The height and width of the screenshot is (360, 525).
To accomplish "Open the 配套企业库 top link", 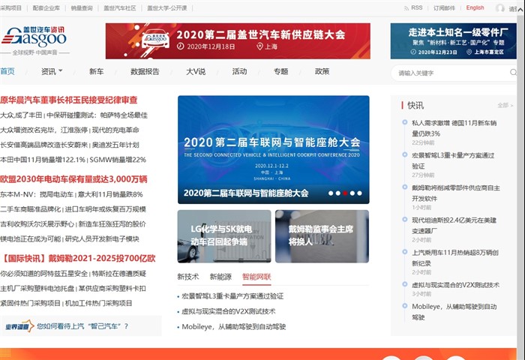I will click(x=46, y=8).
